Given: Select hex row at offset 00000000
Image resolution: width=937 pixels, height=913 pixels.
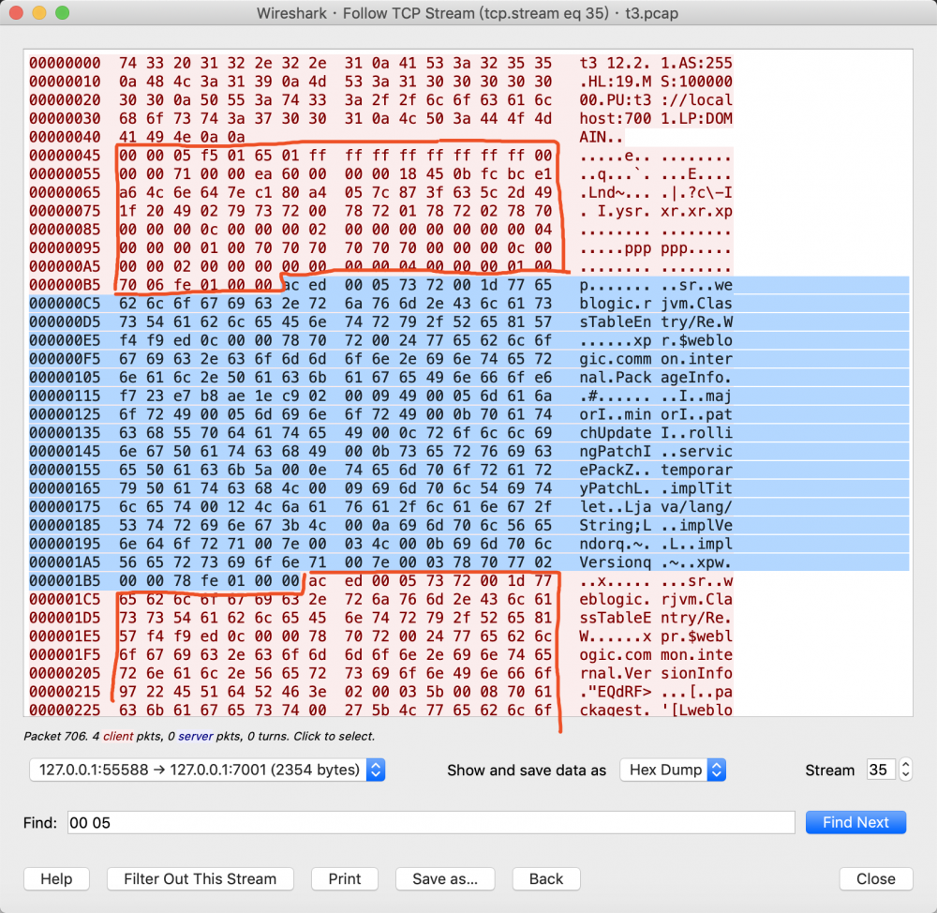Looking at the screenshot, I should [380, 63].
